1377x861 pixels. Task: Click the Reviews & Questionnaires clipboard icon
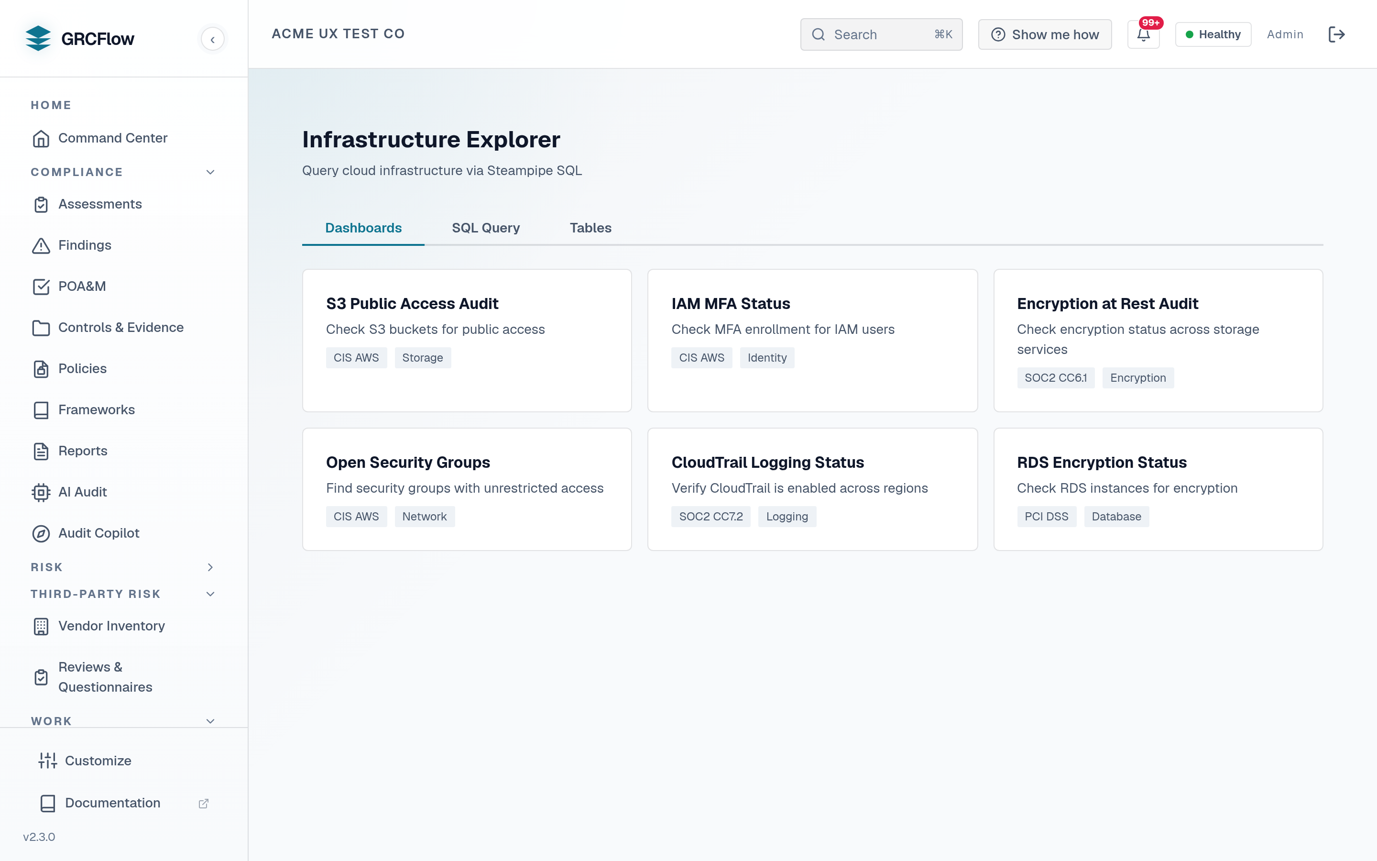pyautogui.click(x=41, y=678)
